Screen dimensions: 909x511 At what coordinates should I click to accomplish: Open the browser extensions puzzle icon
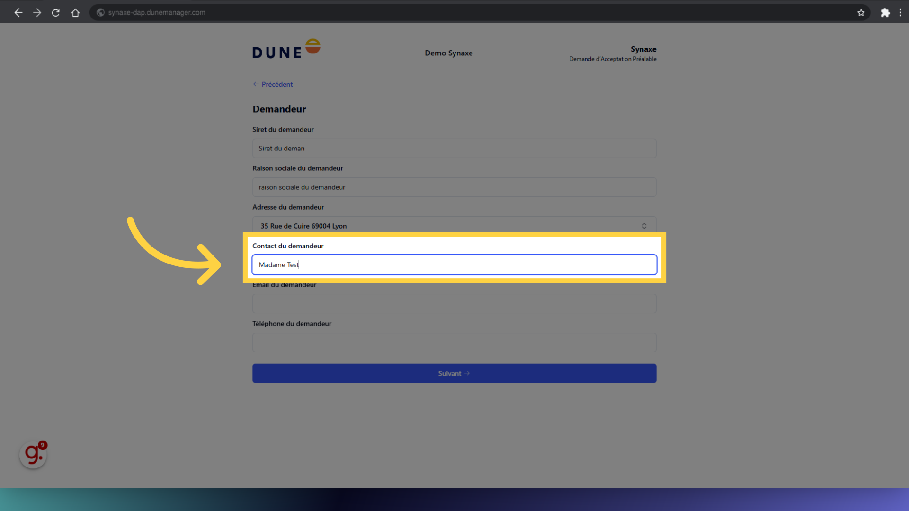(x=885, y=12)
